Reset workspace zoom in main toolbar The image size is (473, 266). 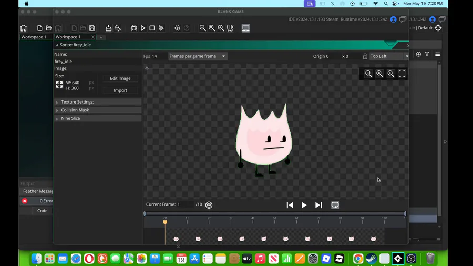[212, 28]
